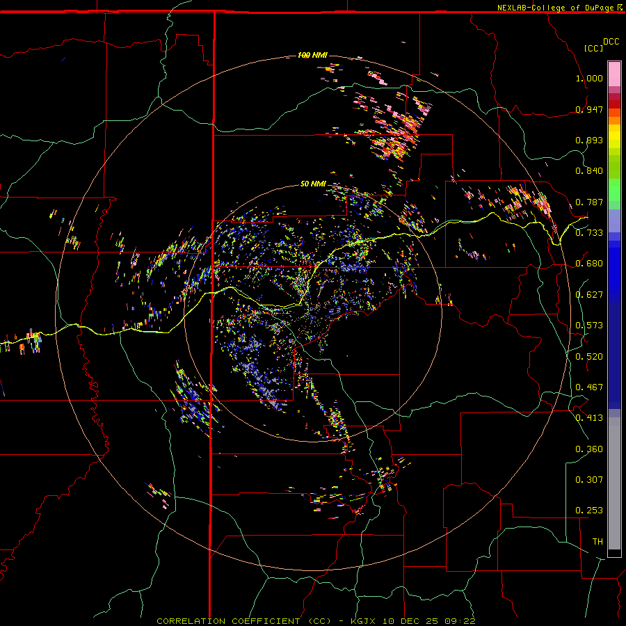Viewport: 626px width, 626px height.
Task: Select the 0.947 scale value
Action: tap(589, 109)
